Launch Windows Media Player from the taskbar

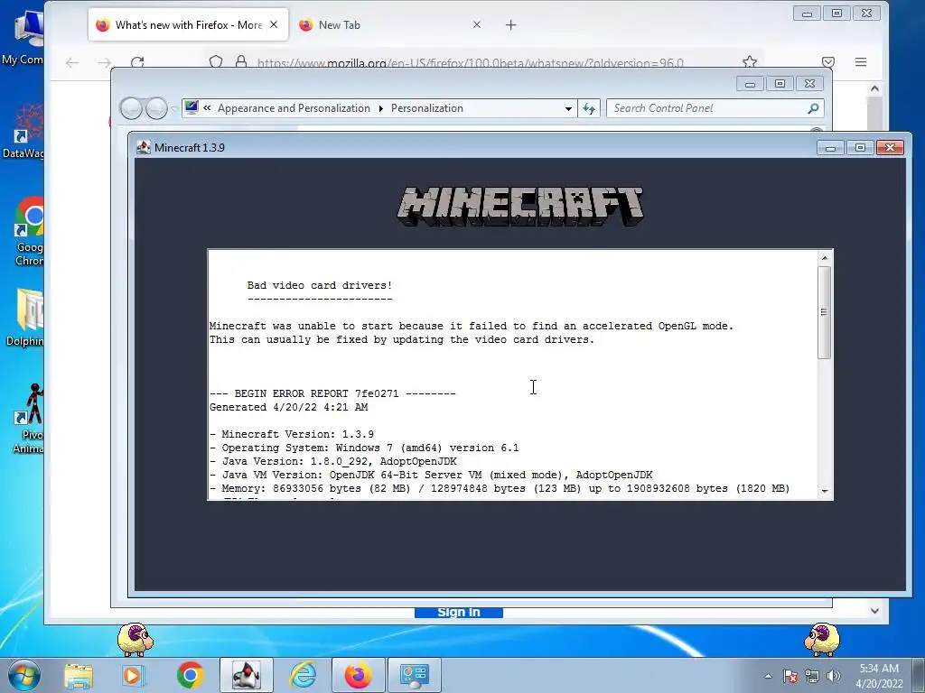pyautogui.click(x=134, y=675)
